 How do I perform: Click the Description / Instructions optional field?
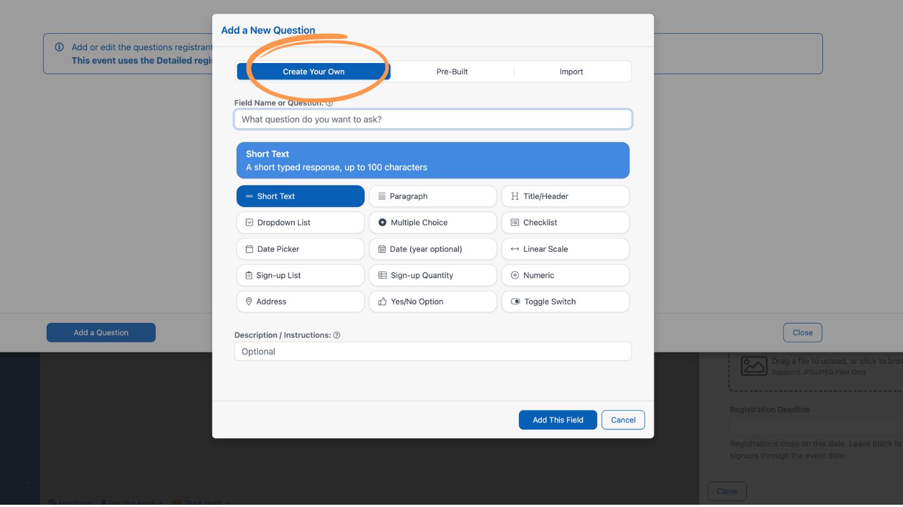click(x=433, y=352)
